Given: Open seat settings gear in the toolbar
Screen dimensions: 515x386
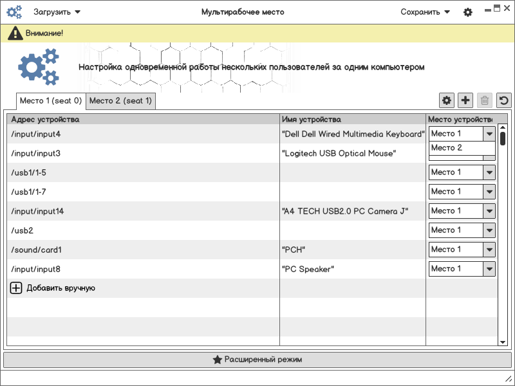Looking at the screenshot, I should (447, 100).
